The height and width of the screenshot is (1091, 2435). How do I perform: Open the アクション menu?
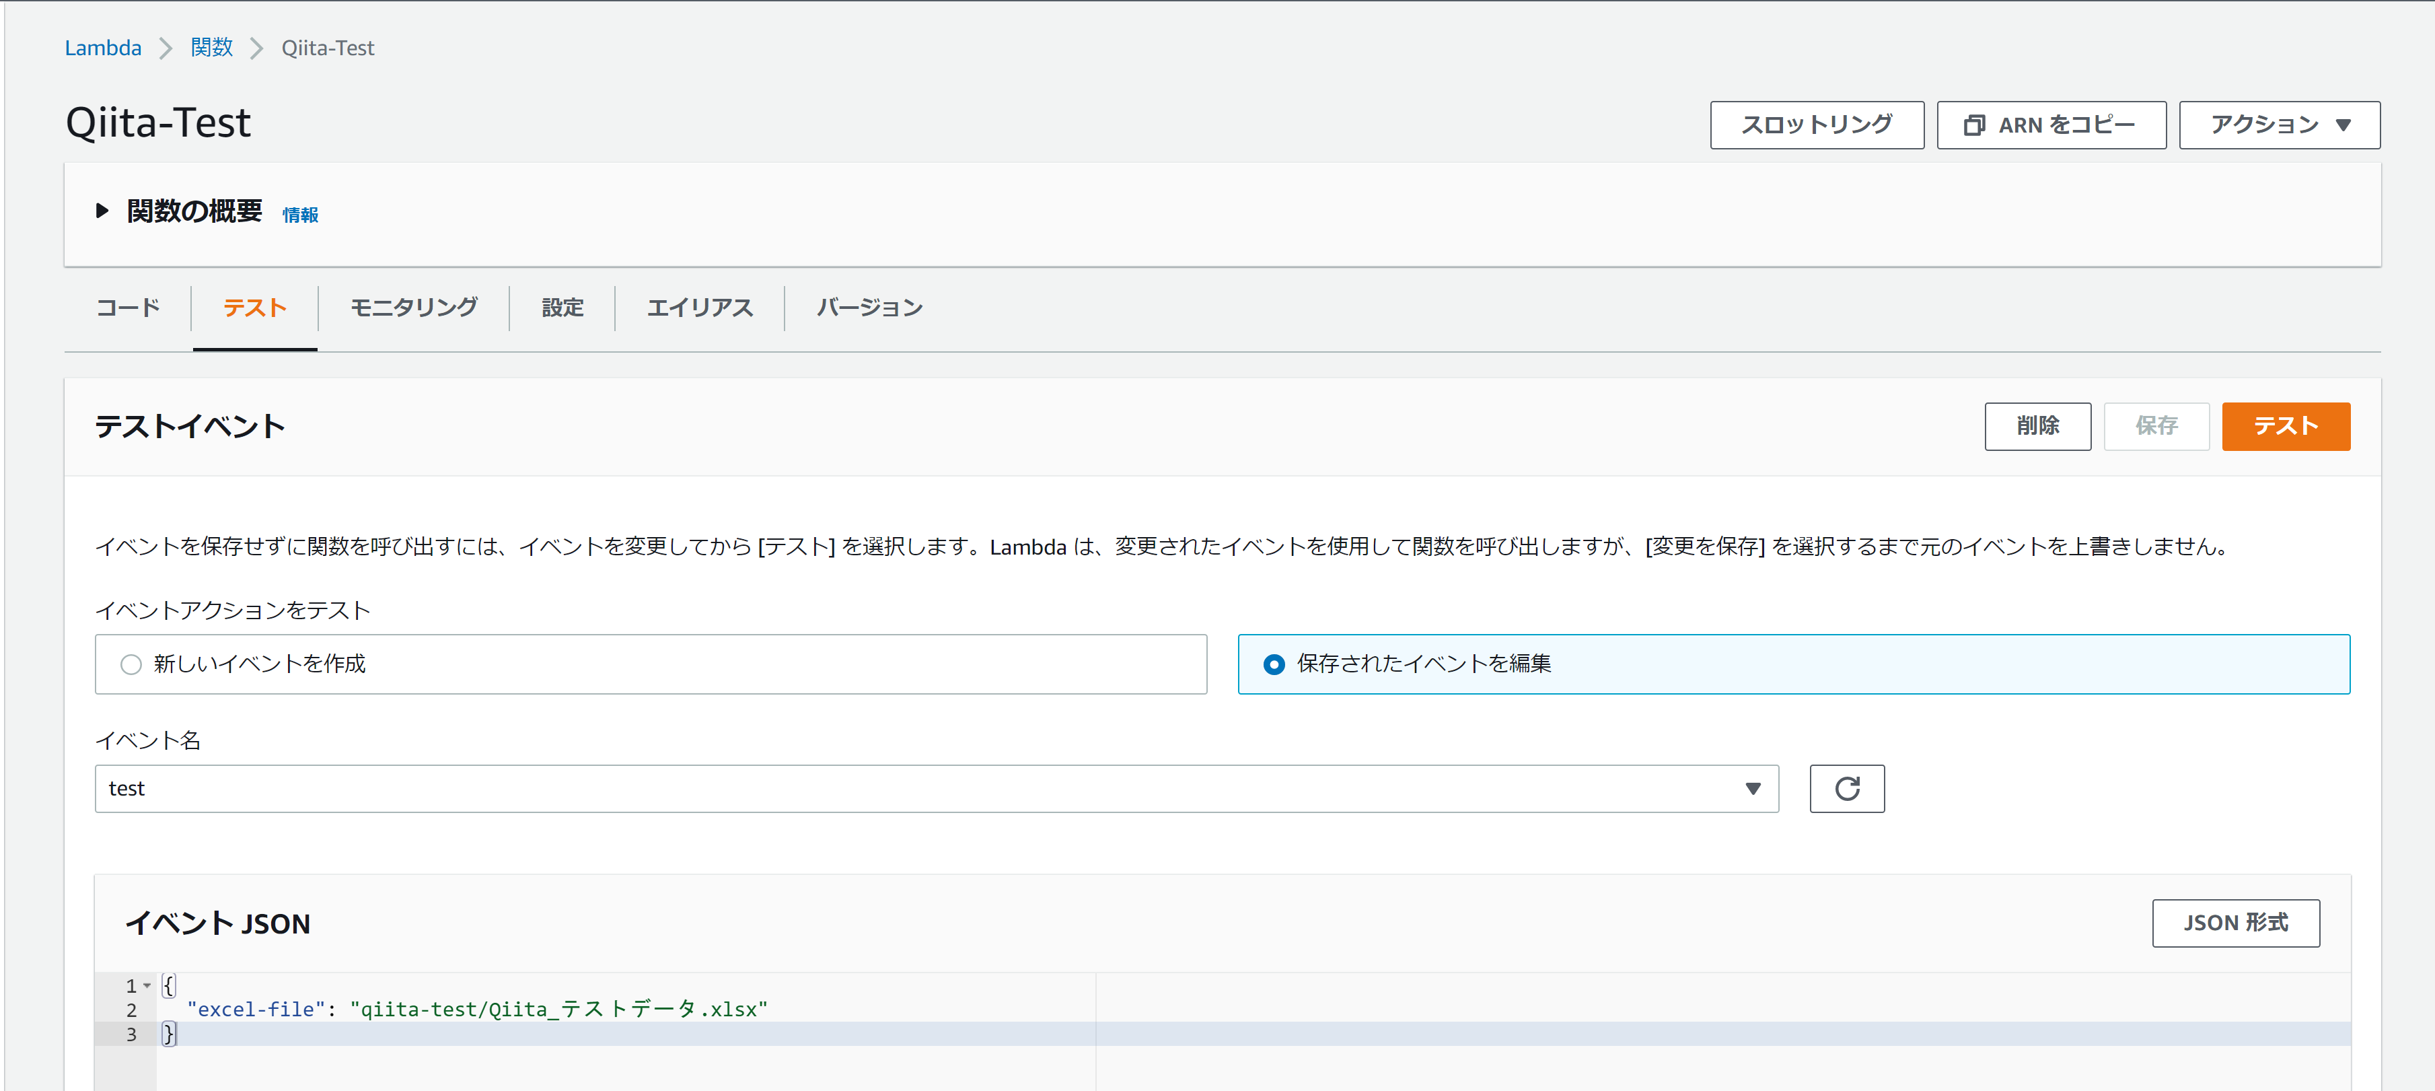[x=2279, y=124]
